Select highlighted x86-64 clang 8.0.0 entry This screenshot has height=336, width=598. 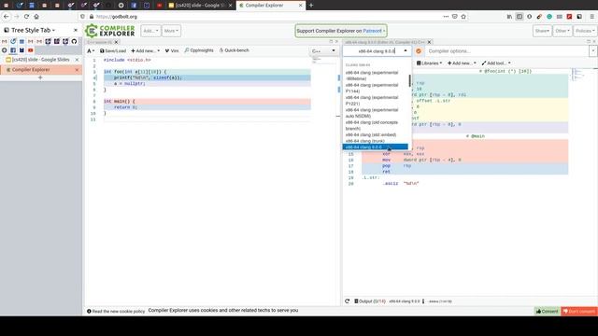tap(376, 147)
